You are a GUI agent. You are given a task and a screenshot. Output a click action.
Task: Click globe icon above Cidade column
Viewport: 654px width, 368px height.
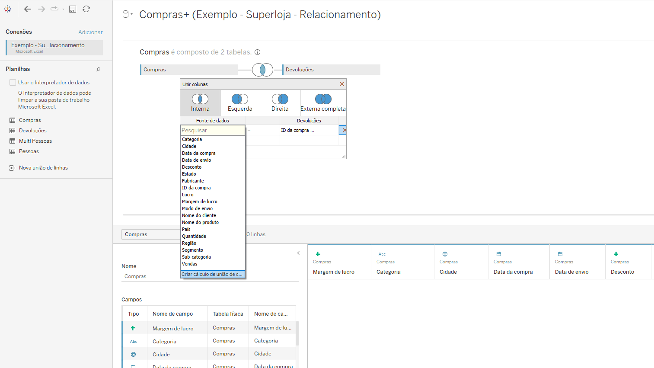(x=445, y=254)
